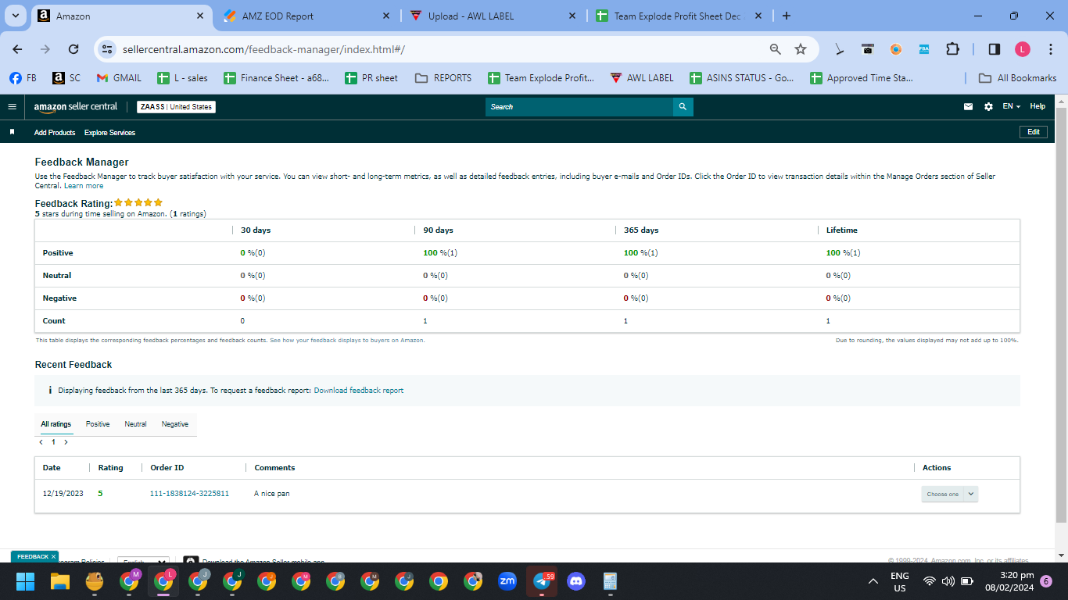Open the All Bookmarks folder
The image size is (1068, 600).
tap(1018, 78)
